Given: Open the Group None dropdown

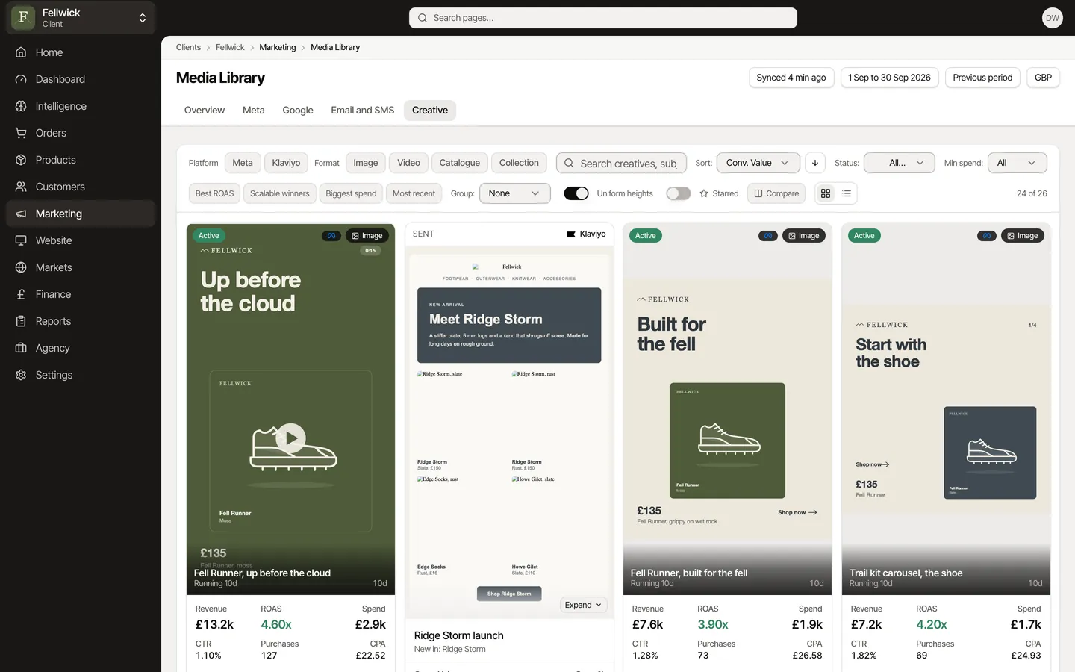Looking at the screenshot, I should tap(515, 193).
